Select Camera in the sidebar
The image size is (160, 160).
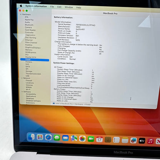click(x=28, y=27)
